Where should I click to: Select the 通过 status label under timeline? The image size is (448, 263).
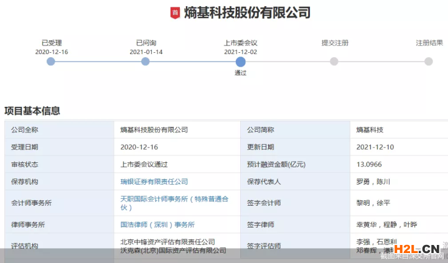(240, 73)
